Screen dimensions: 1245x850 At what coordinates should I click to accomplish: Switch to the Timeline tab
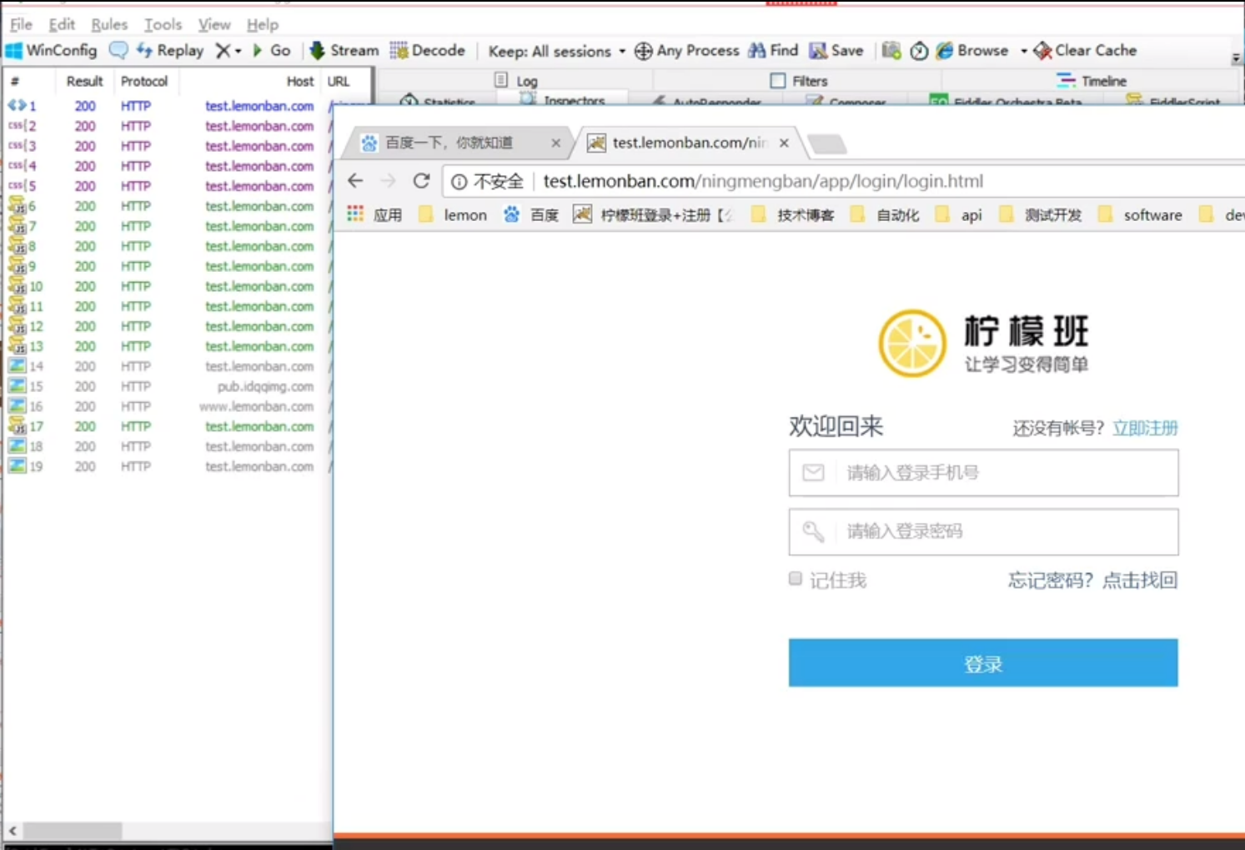point(1092,81)
